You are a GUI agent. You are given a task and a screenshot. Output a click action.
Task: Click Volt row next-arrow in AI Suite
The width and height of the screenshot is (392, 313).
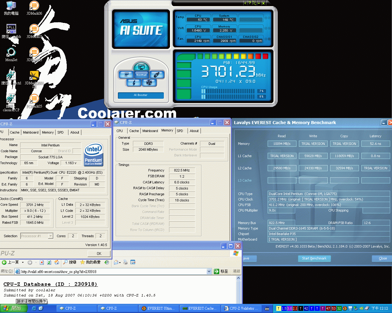(x=269, y=28)
